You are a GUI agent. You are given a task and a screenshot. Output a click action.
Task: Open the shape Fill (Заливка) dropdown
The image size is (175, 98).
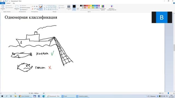(x=62, y=8)
